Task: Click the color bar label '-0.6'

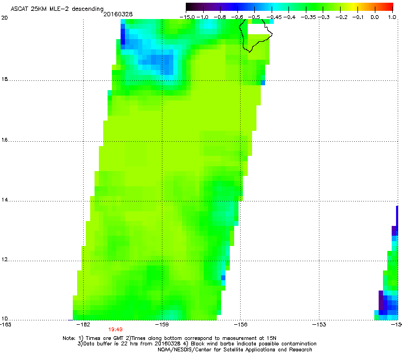Action: click(237, 17)
